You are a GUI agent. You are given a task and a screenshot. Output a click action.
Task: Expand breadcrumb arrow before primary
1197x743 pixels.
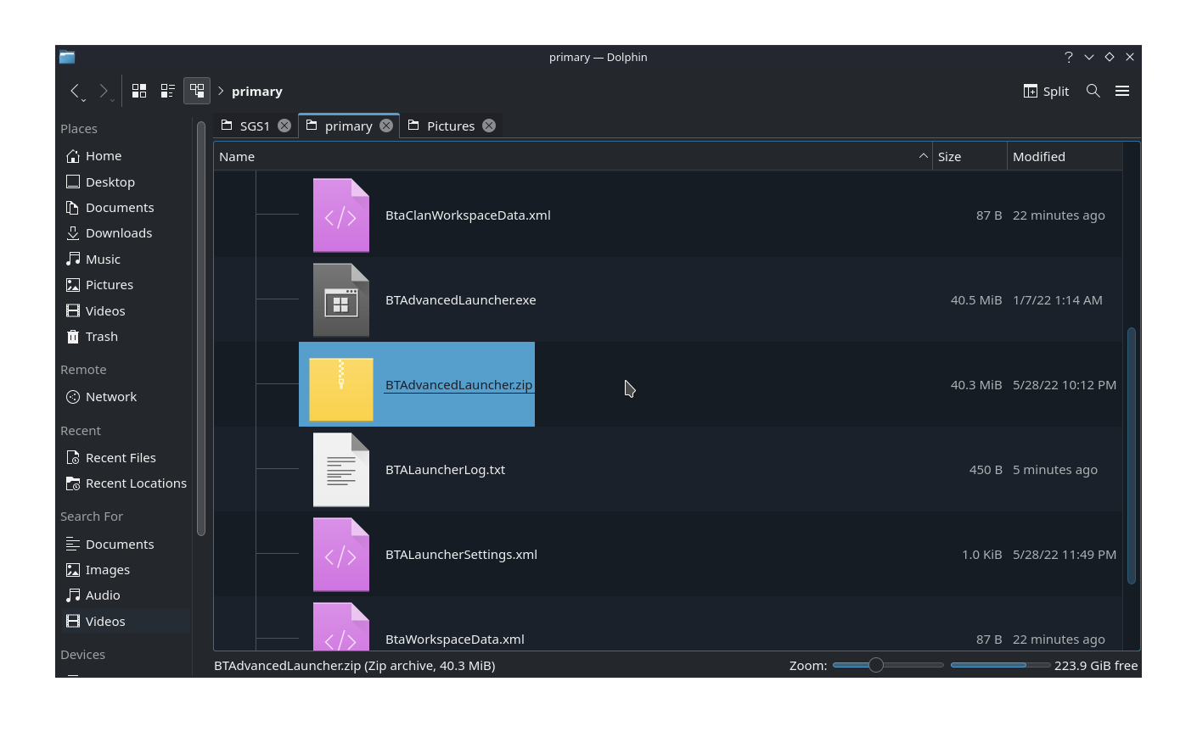click(221, 91)
